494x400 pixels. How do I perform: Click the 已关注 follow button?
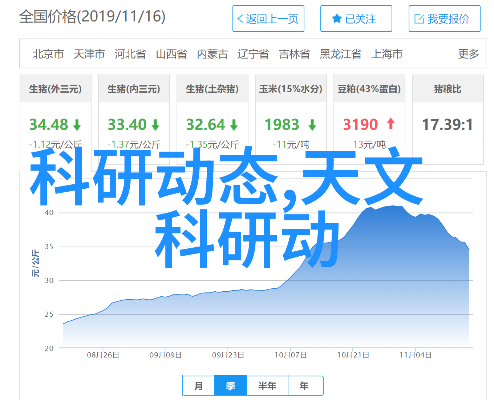coord(356,19)
